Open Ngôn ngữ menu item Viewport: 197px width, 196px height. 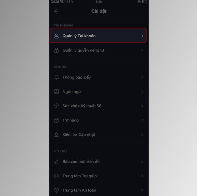(x=99, y=92)
